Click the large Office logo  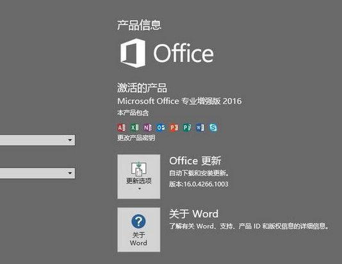167,53
